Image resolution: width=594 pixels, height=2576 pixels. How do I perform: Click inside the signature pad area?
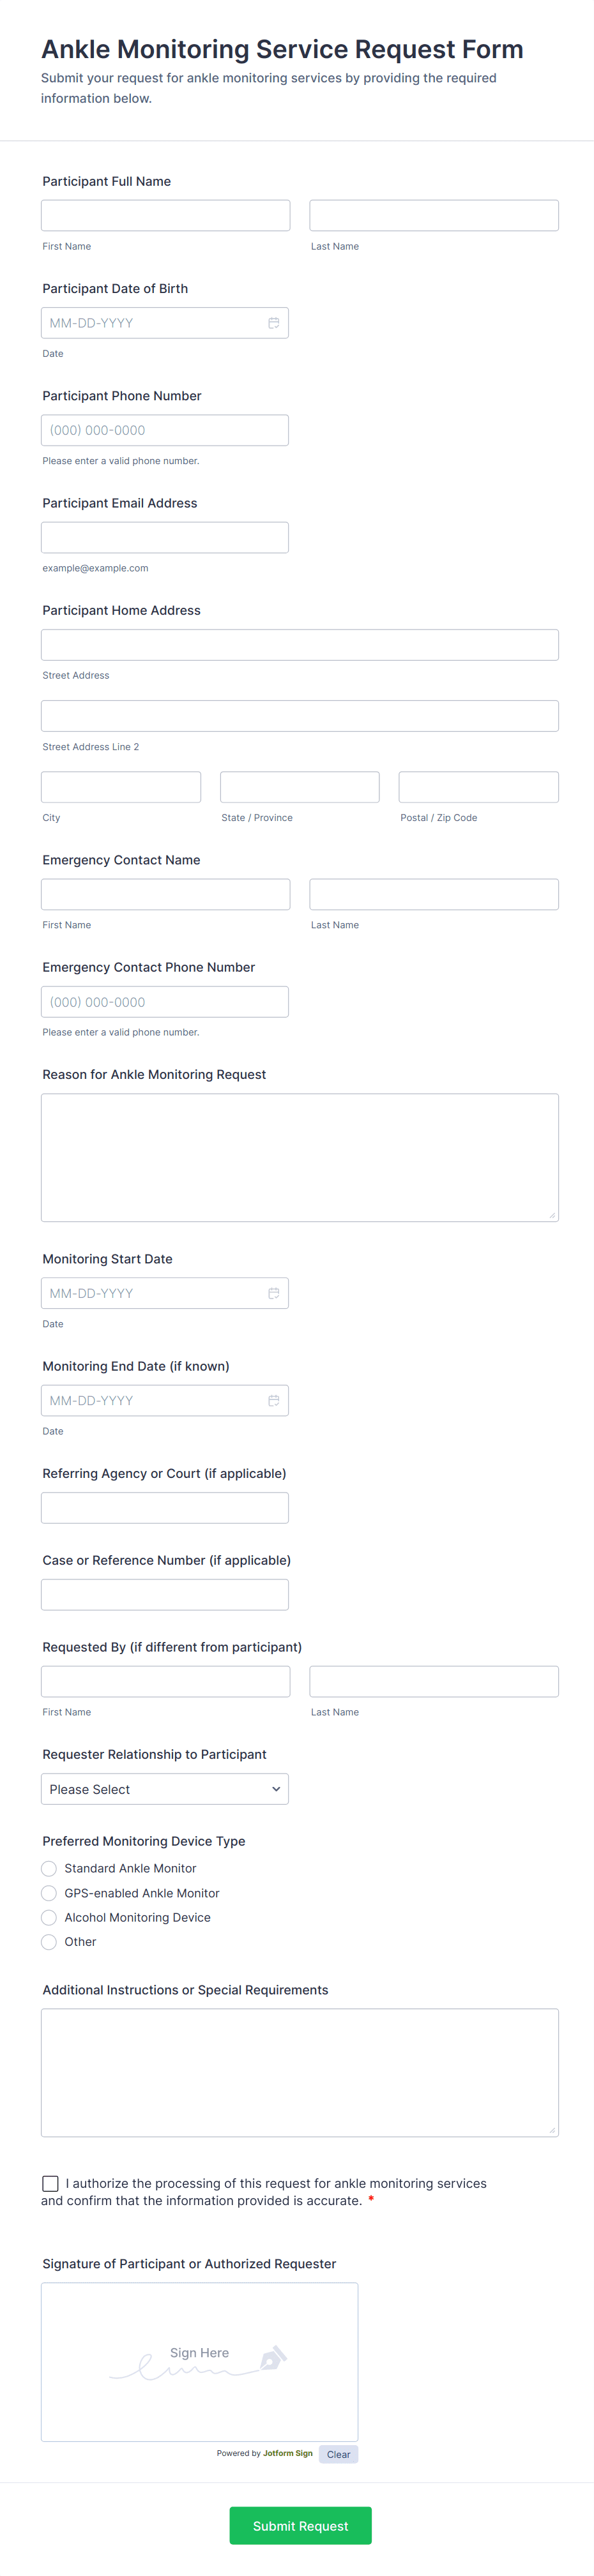click(199, 2330)
